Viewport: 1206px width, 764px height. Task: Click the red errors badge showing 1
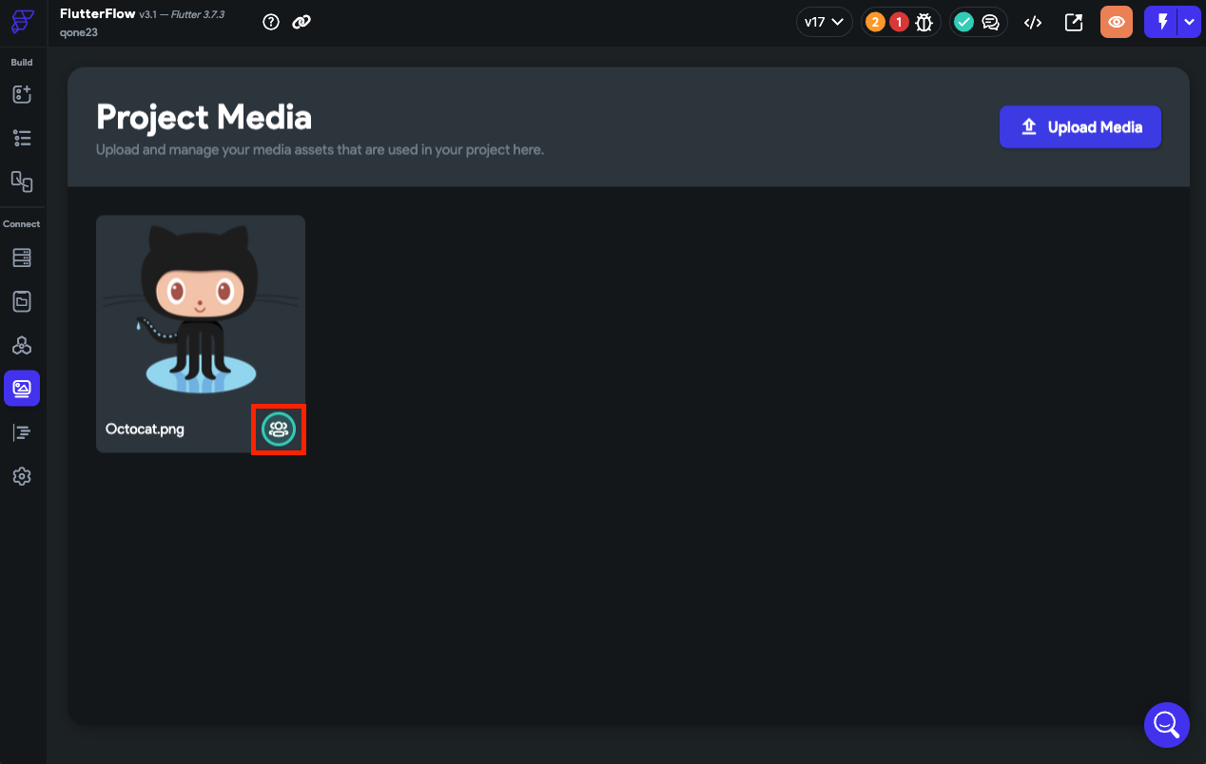coord(899,22)
